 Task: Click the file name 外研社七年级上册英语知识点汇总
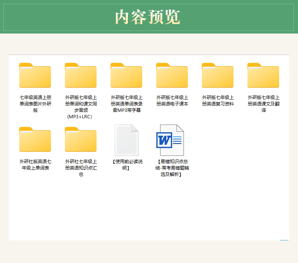81,168
